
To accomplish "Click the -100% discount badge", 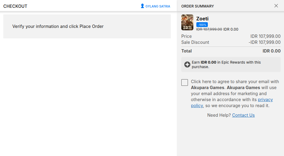I will click(202, 25).
